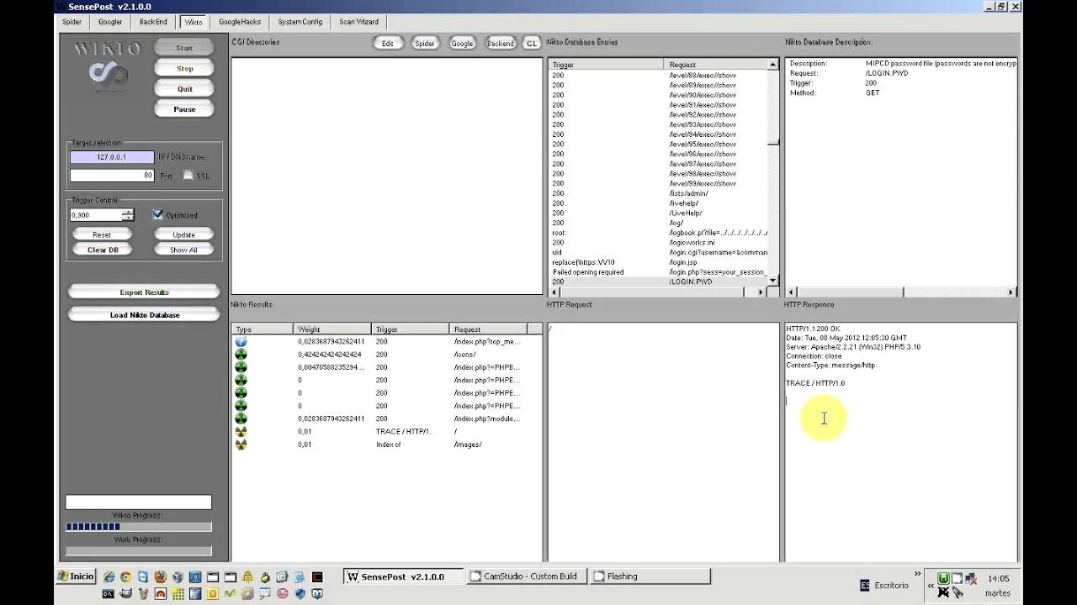The height and width of the screenshot is (605, 1077).
Task: Click the Wikto logo in the left panel
Action: click(x=109, y=66)
